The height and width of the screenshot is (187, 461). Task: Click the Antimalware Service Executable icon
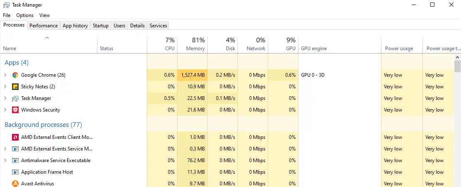pos(15,160)
